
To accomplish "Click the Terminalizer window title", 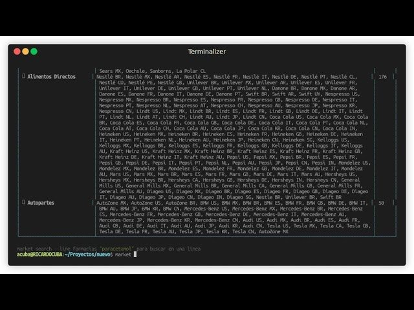I will [207, 52].
